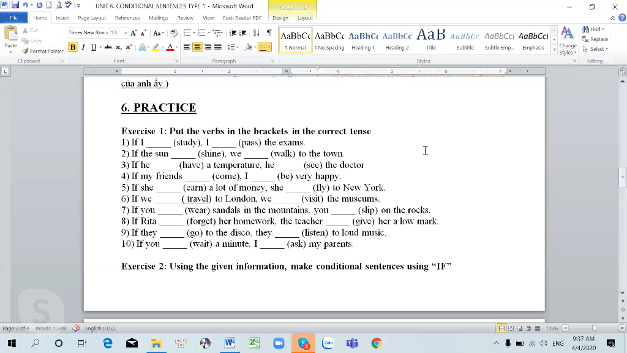Open the Font dialog launcher
Image resolution: width=627 pixels, height=353 pixels.
[x=176, y=61]
